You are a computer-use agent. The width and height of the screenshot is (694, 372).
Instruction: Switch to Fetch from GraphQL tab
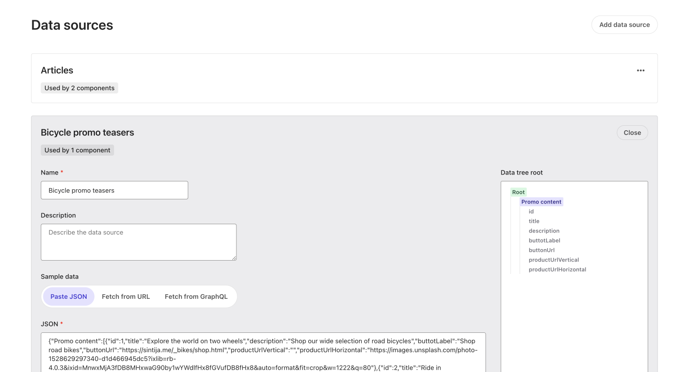196,296
